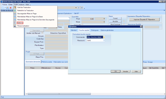Choose Réinitialiser Mise en Page à la Dernière Sauvegarde

click(x=36, y=20)
